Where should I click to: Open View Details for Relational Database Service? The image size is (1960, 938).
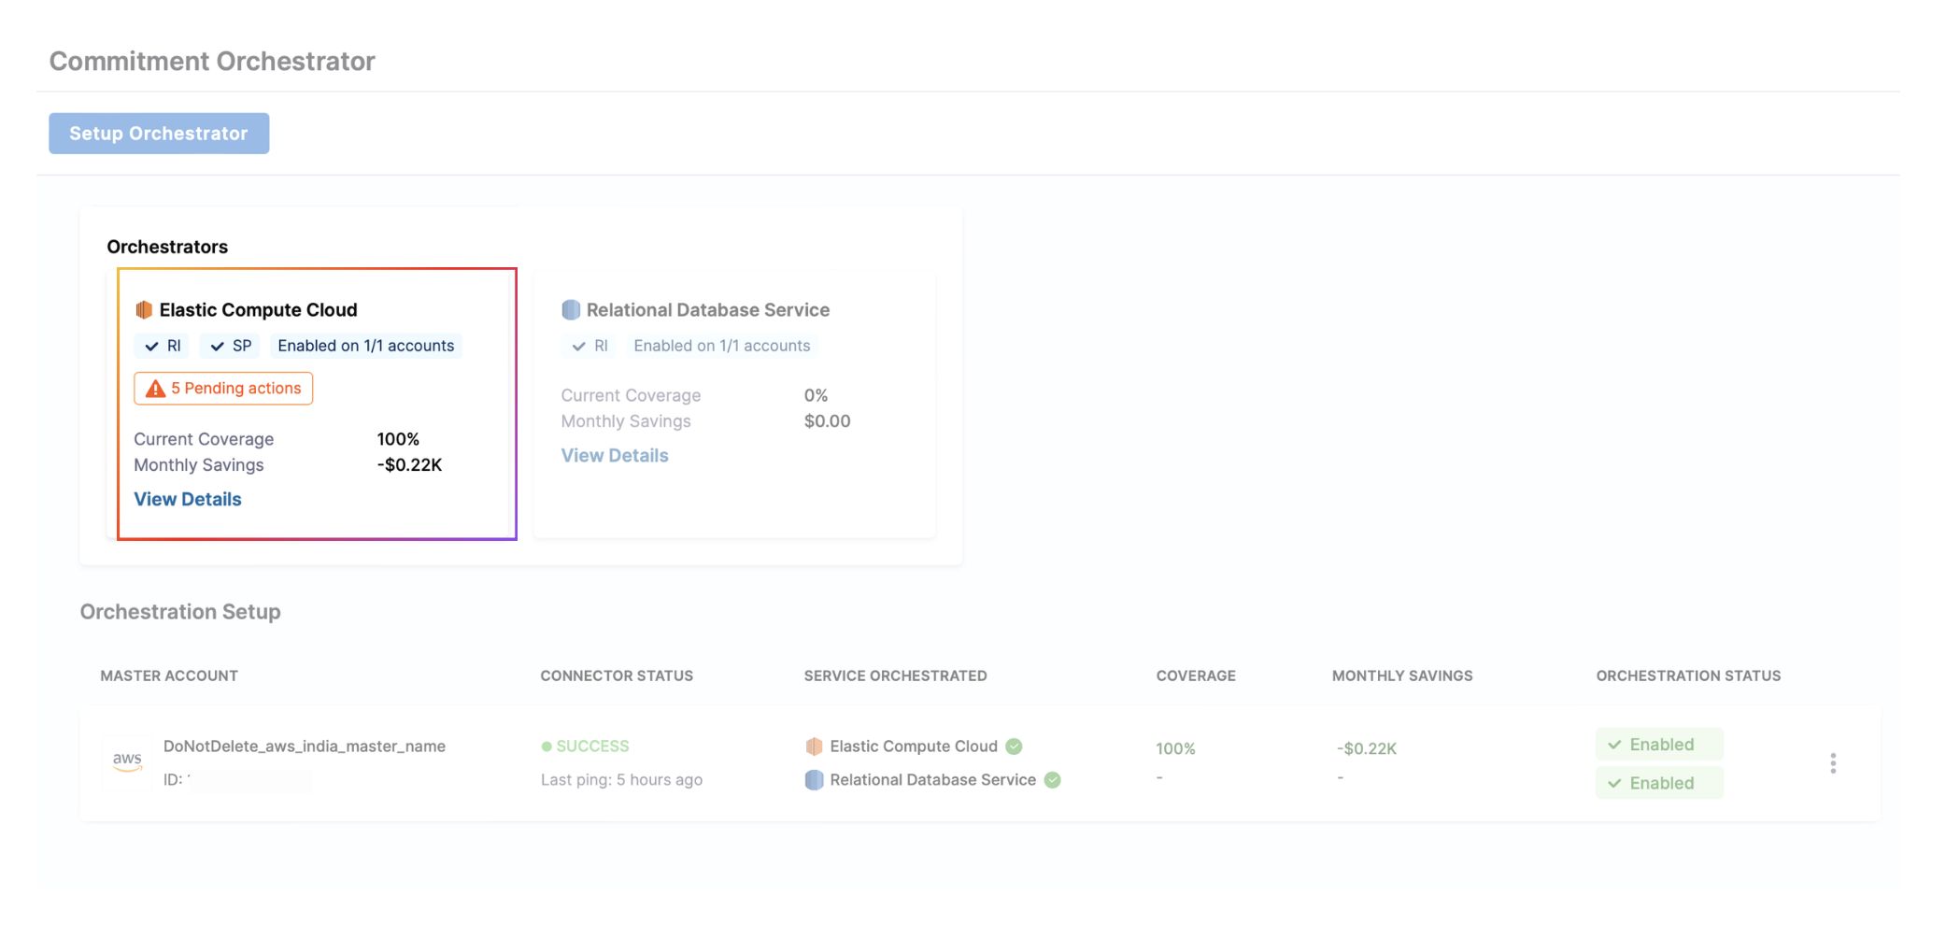tap(615, 456)
